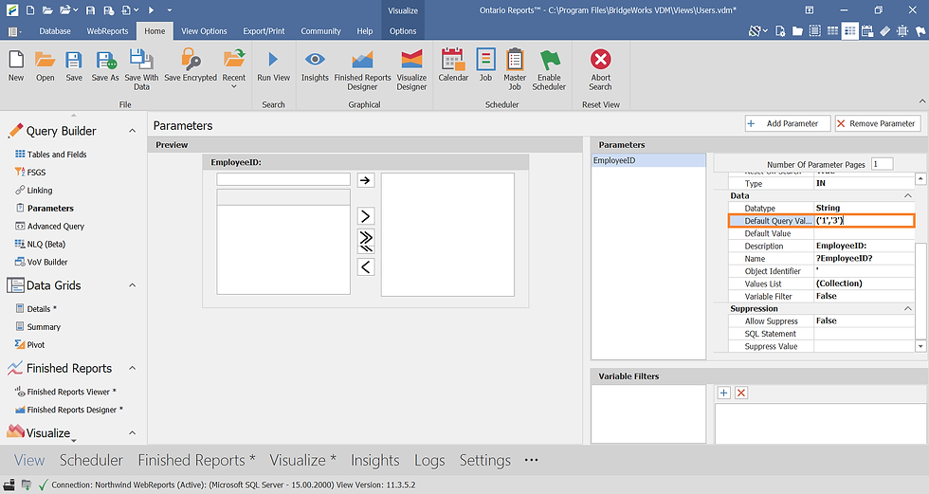This screenshot has width=929, height=494.
Task: Open the Insights eye icon
Action: [x=315, y=59]
